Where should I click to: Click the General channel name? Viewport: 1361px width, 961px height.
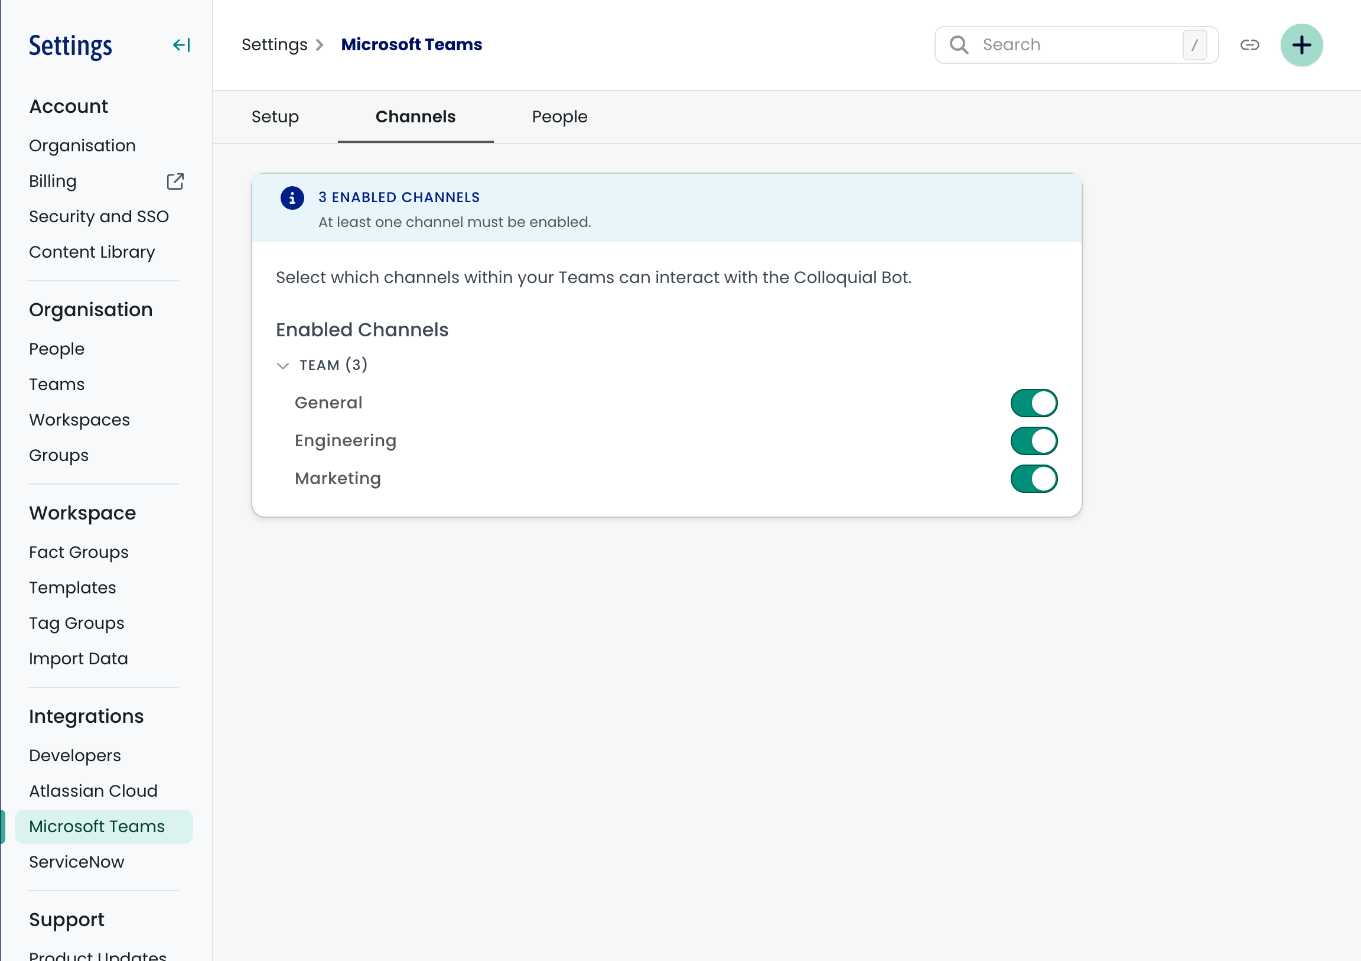click(x=328, y=404)
